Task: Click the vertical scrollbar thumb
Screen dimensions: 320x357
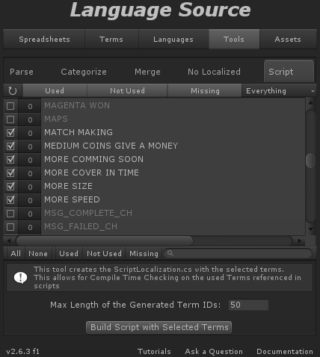Action: point(310,161)
